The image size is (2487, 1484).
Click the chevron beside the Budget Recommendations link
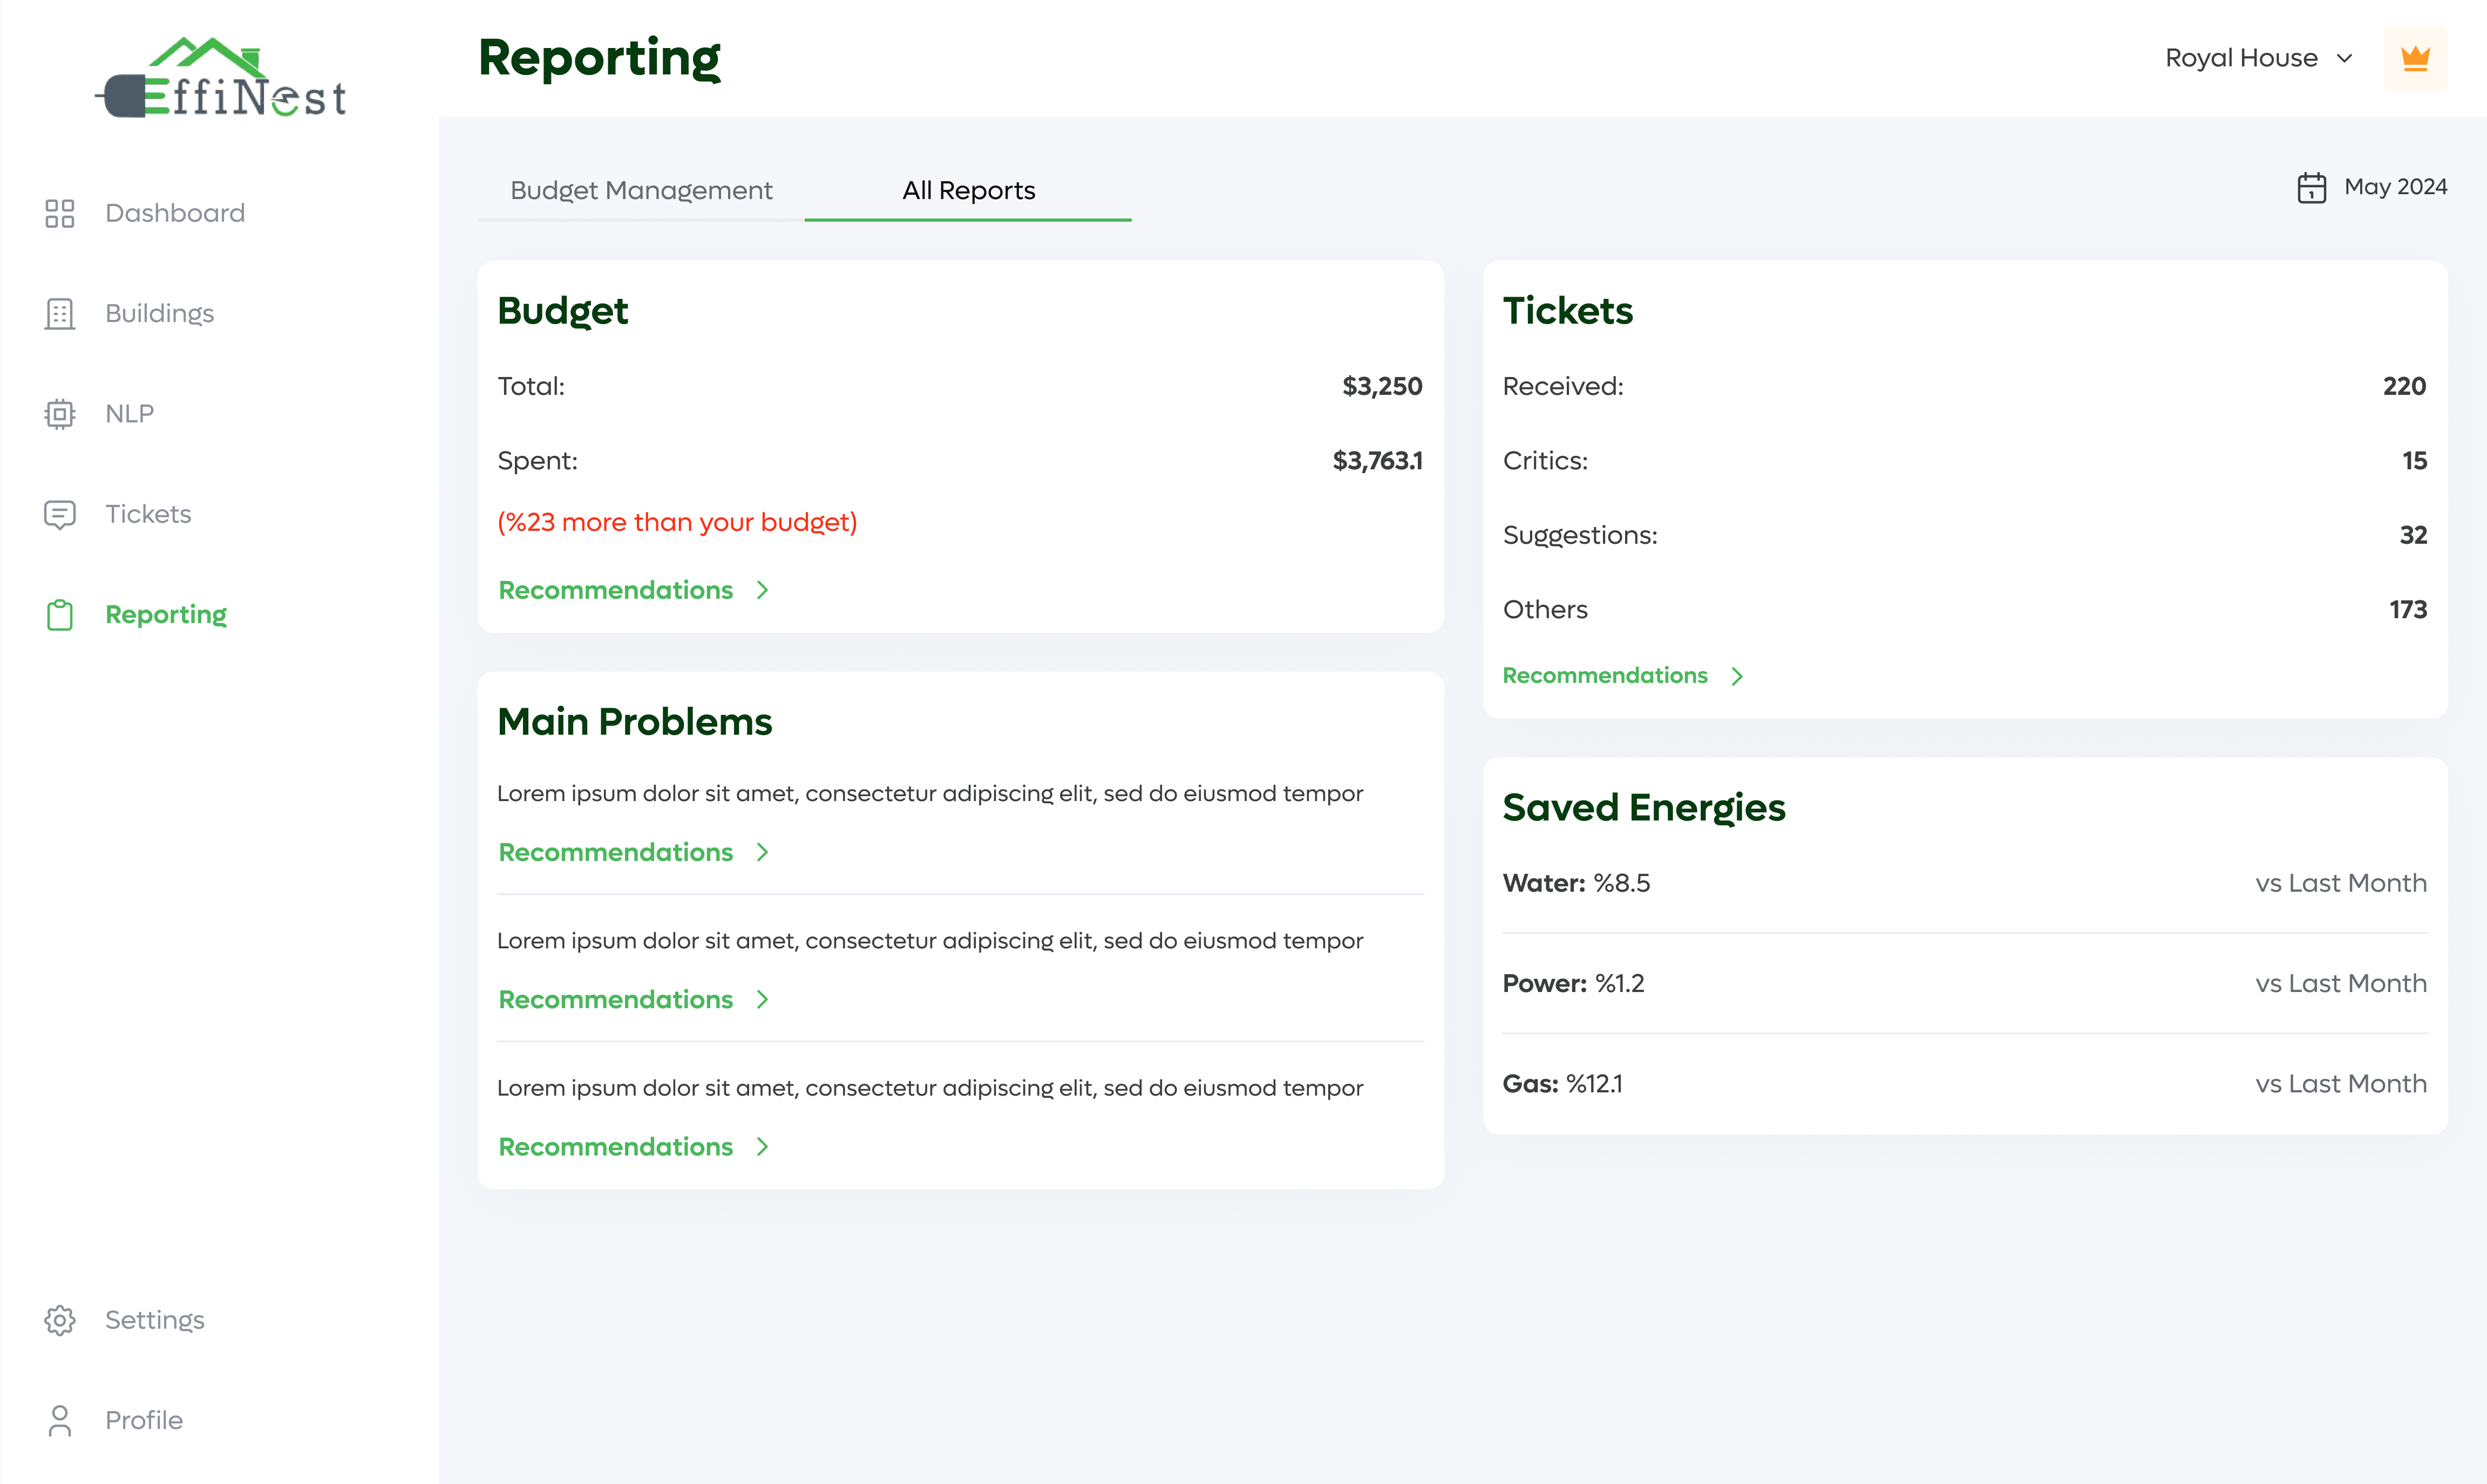click(x=762, y=590)
